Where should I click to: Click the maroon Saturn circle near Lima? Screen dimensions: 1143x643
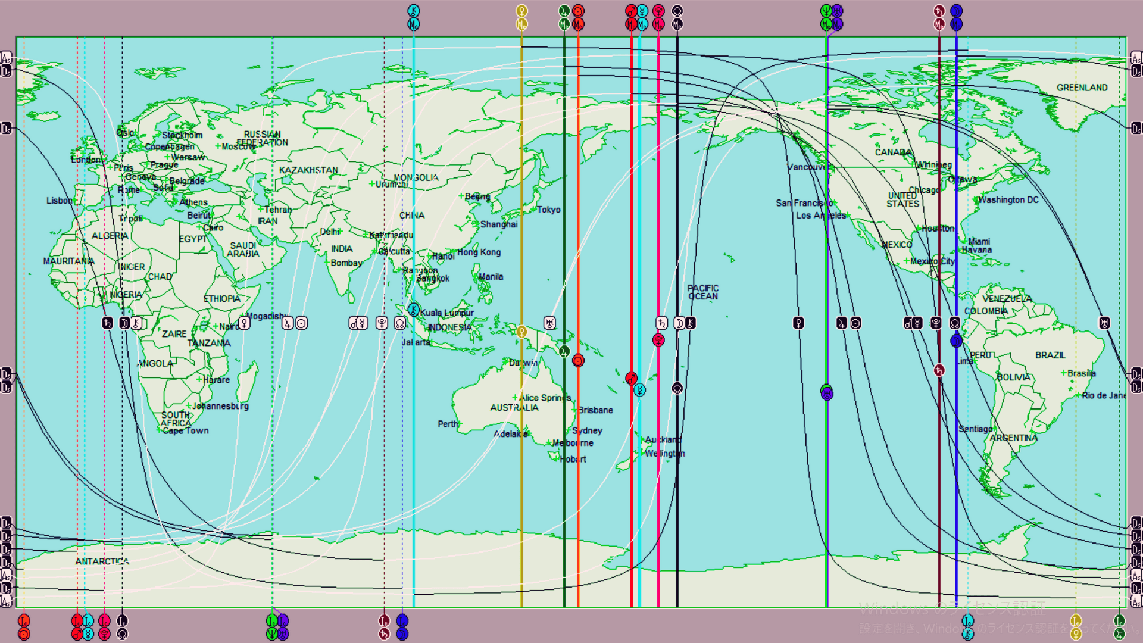click(x=939, y=370)
